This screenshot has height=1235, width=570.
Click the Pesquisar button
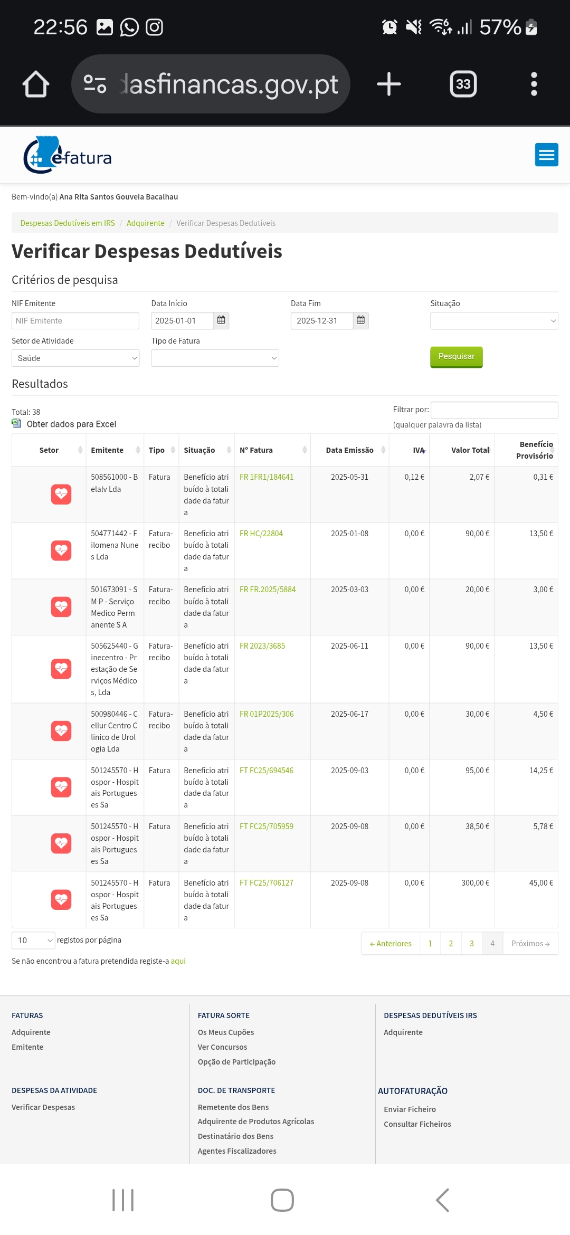tap(457, 357)
